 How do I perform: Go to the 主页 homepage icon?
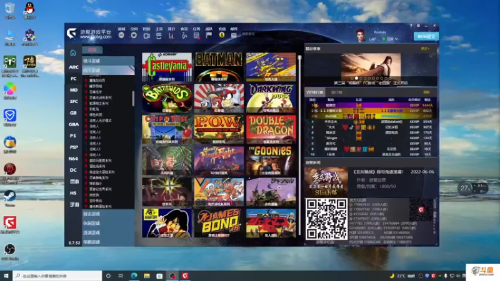[x=159, y=36]
